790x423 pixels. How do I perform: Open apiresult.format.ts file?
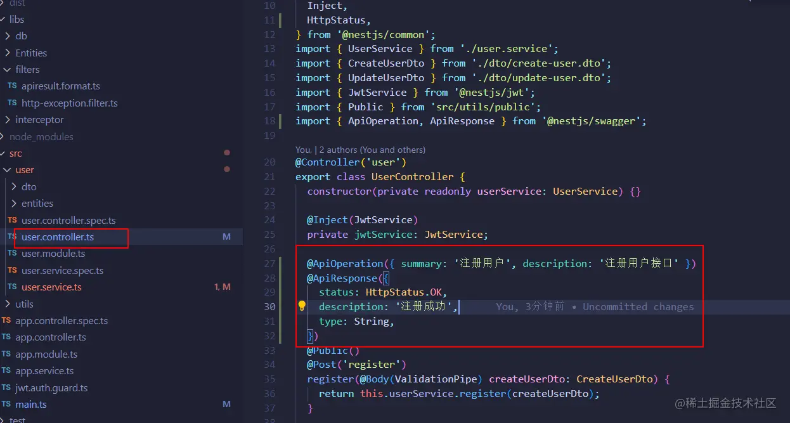point(61,86)
